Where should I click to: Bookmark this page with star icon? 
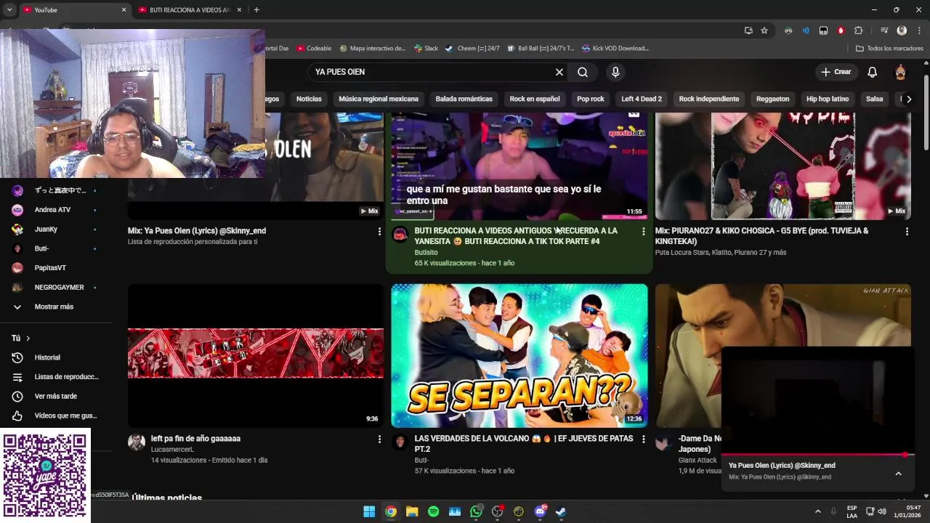click(764, 31)
